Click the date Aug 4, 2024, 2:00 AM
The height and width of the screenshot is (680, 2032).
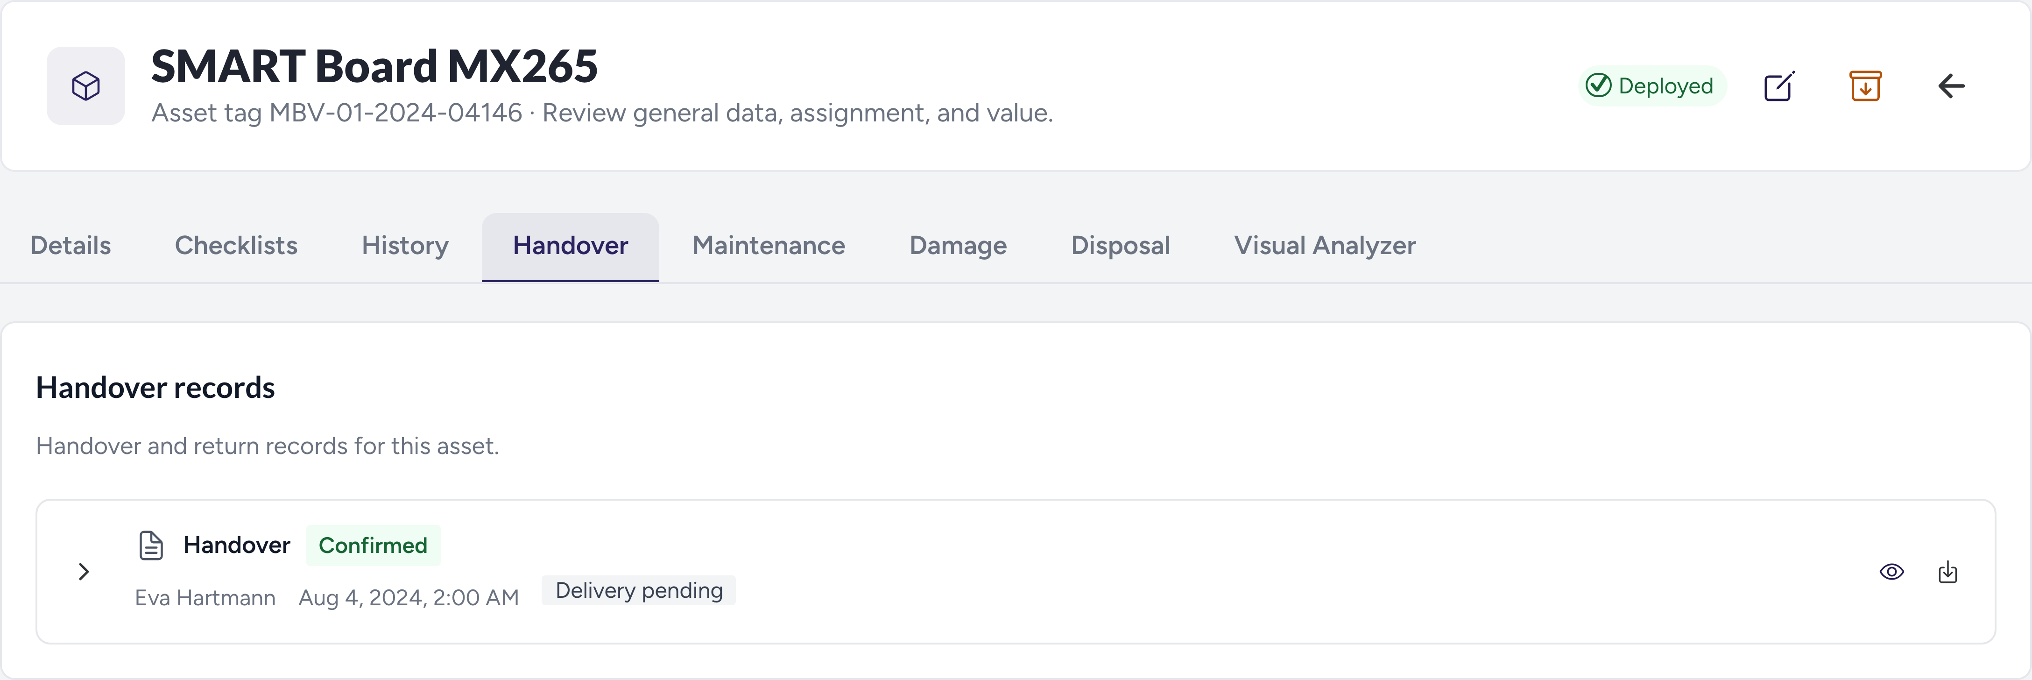point(409,598)
